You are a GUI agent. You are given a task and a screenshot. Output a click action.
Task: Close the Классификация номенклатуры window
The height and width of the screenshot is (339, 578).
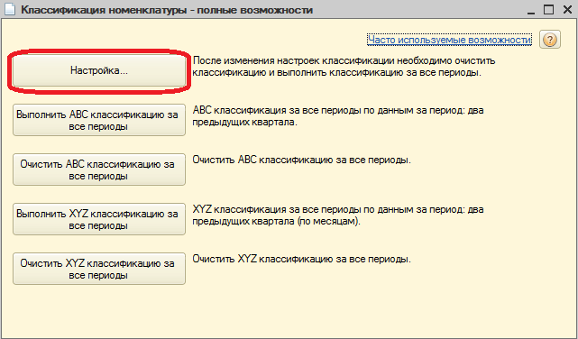[568, 9]
